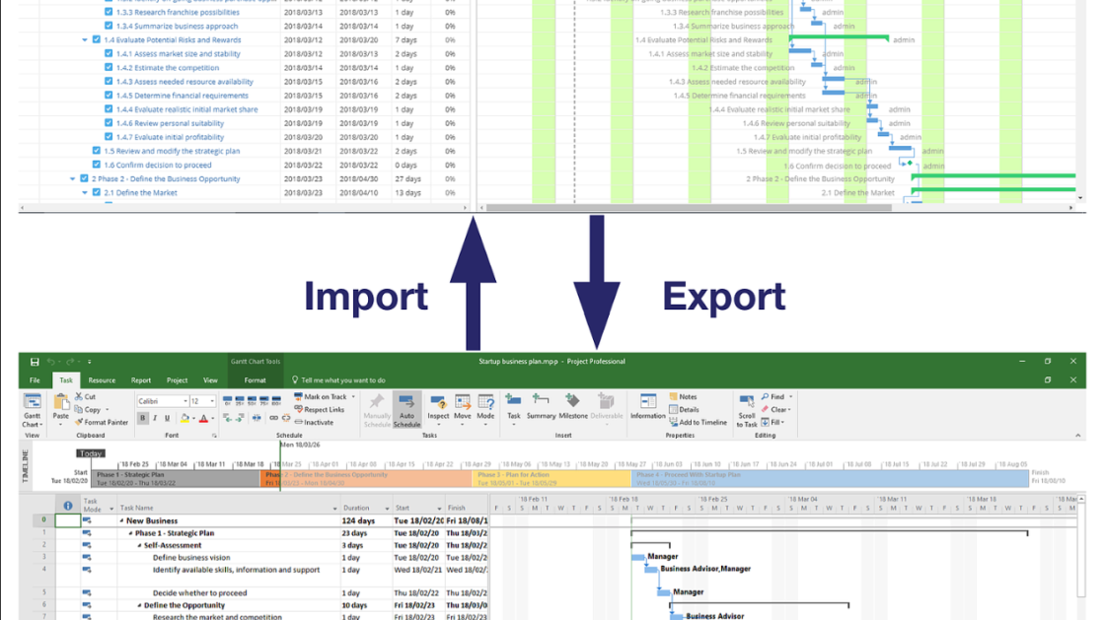Screen dimensions: 1104x620
Task: Open task 1.3.4 Summarize business approach
Action: pyautogui.click(x=177, y=26)
